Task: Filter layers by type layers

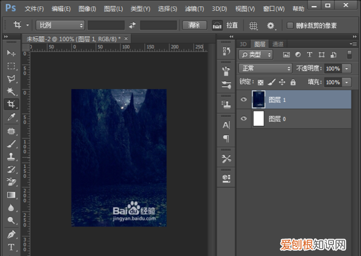Action: (x=310, y=55)
